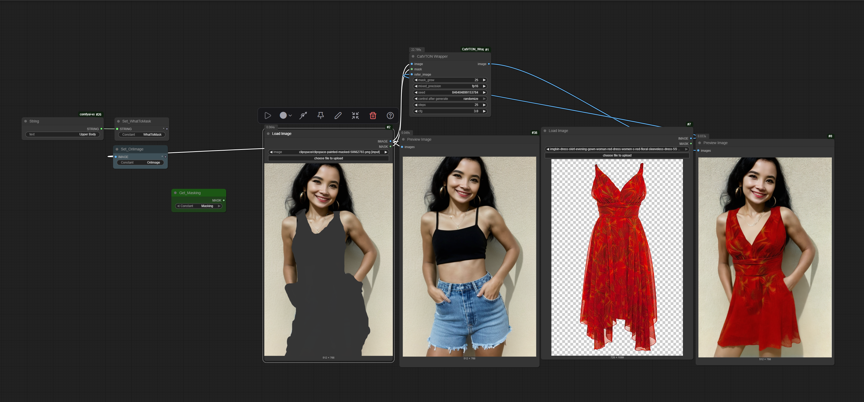Open the node color picker circle
The height and width of the screenshot is (402, 864).
[x=283, y=116]
